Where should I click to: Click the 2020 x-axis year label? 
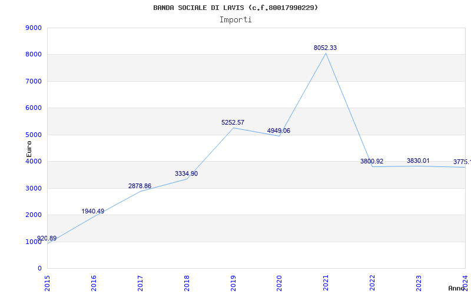click(279, 283)
